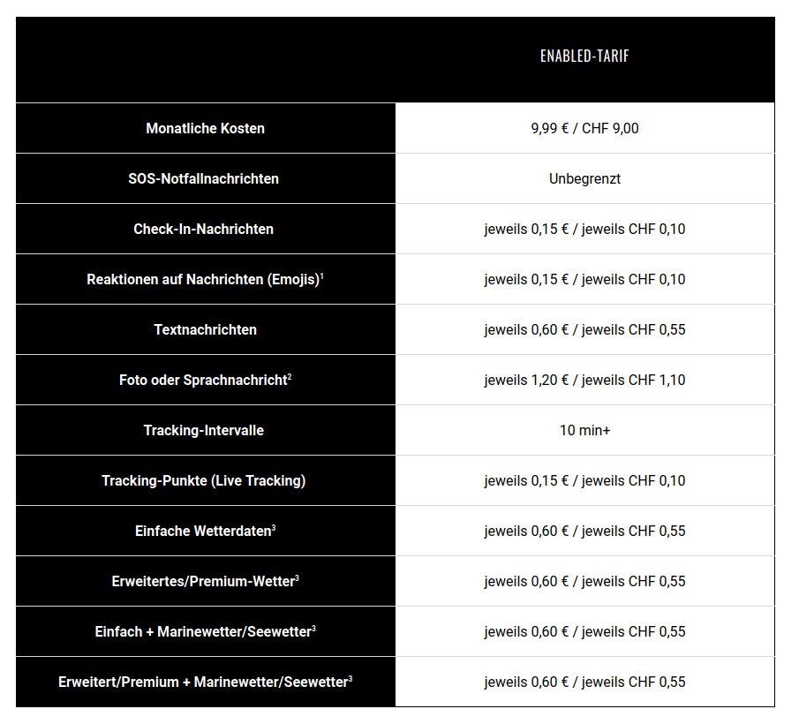Click the Erweitert/Premium + Marinewetter/Seewetter price
Viewport: 799px width, 709px height.
[584, 682]
